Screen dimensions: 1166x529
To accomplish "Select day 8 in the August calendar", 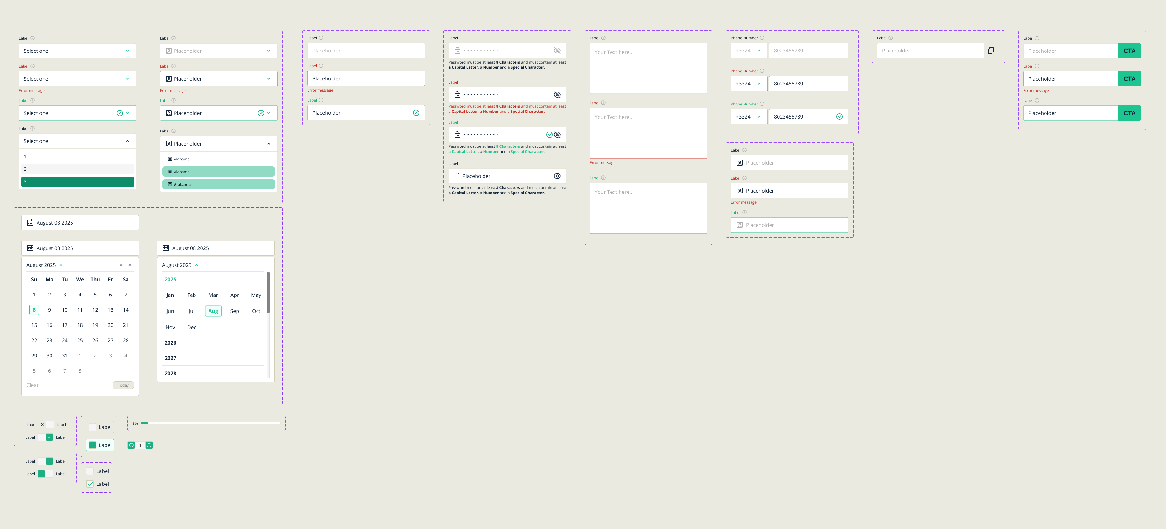I will click(34, 309).
